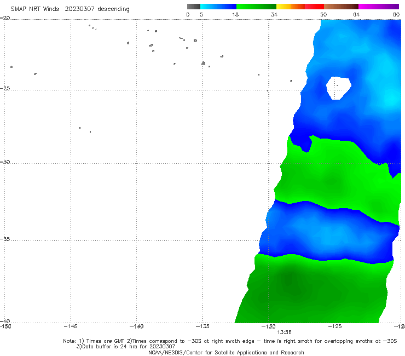Click the magenta segment of the color bar

(x=379, y=7)
